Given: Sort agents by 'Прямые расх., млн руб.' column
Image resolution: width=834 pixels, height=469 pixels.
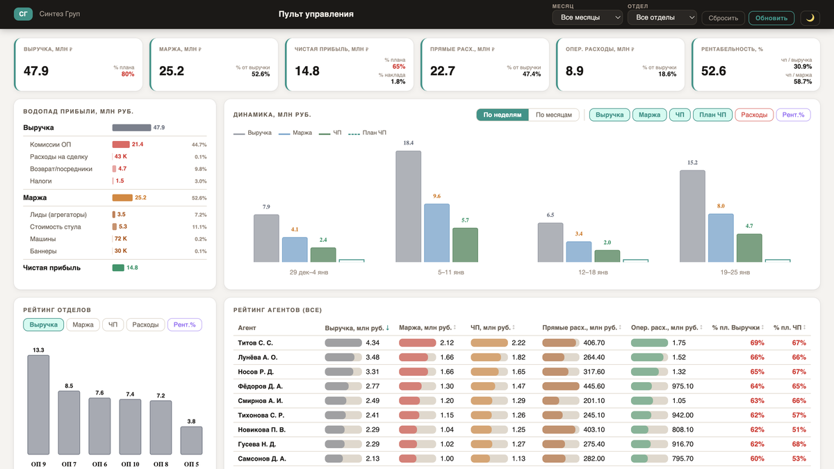Looking at the screenshot, I should (x=582, y=327).
